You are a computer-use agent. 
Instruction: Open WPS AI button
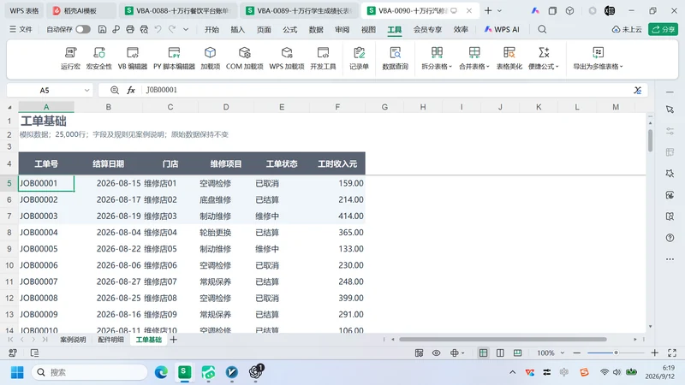coord(502,29)
